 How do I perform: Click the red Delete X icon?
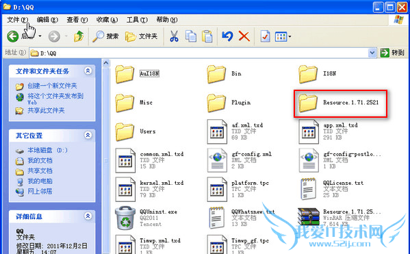tap(244, 36)
